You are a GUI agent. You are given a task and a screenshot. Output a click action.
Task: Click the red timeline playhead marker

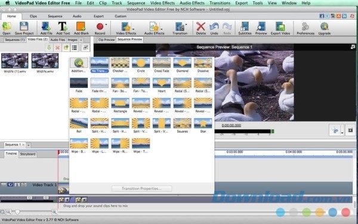click(x=58, y=152)
